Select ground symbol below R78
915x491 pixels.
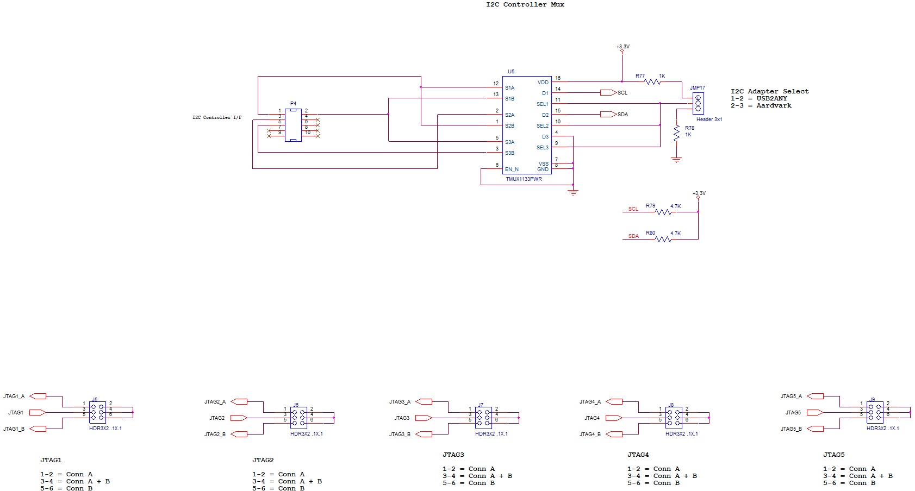(676, 160)
